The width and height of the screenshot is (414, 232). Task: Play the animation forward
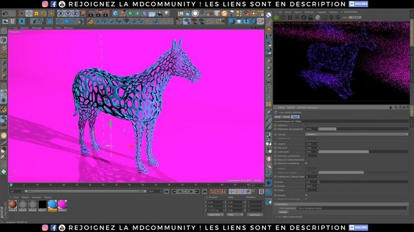[186, 191]
